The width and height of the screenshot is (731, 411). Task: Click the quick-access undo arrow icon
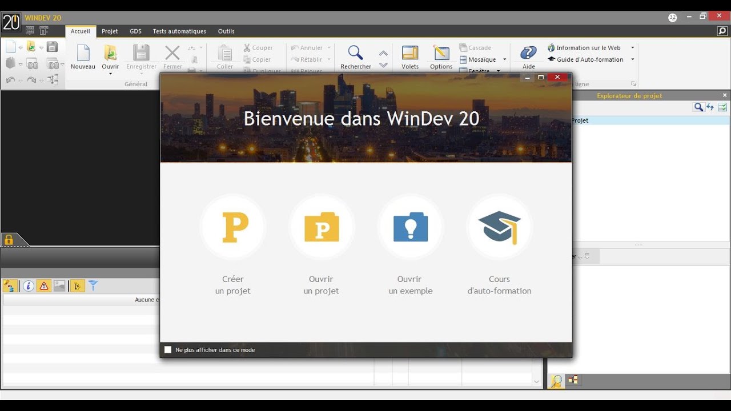[10, 80]
